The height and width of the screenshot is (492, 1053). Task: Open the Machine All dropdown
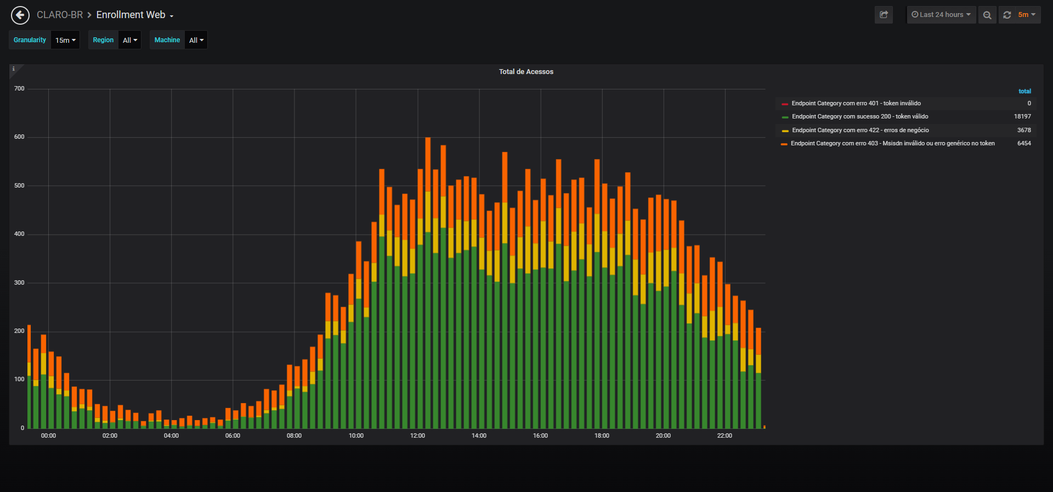tap(196, 40)
